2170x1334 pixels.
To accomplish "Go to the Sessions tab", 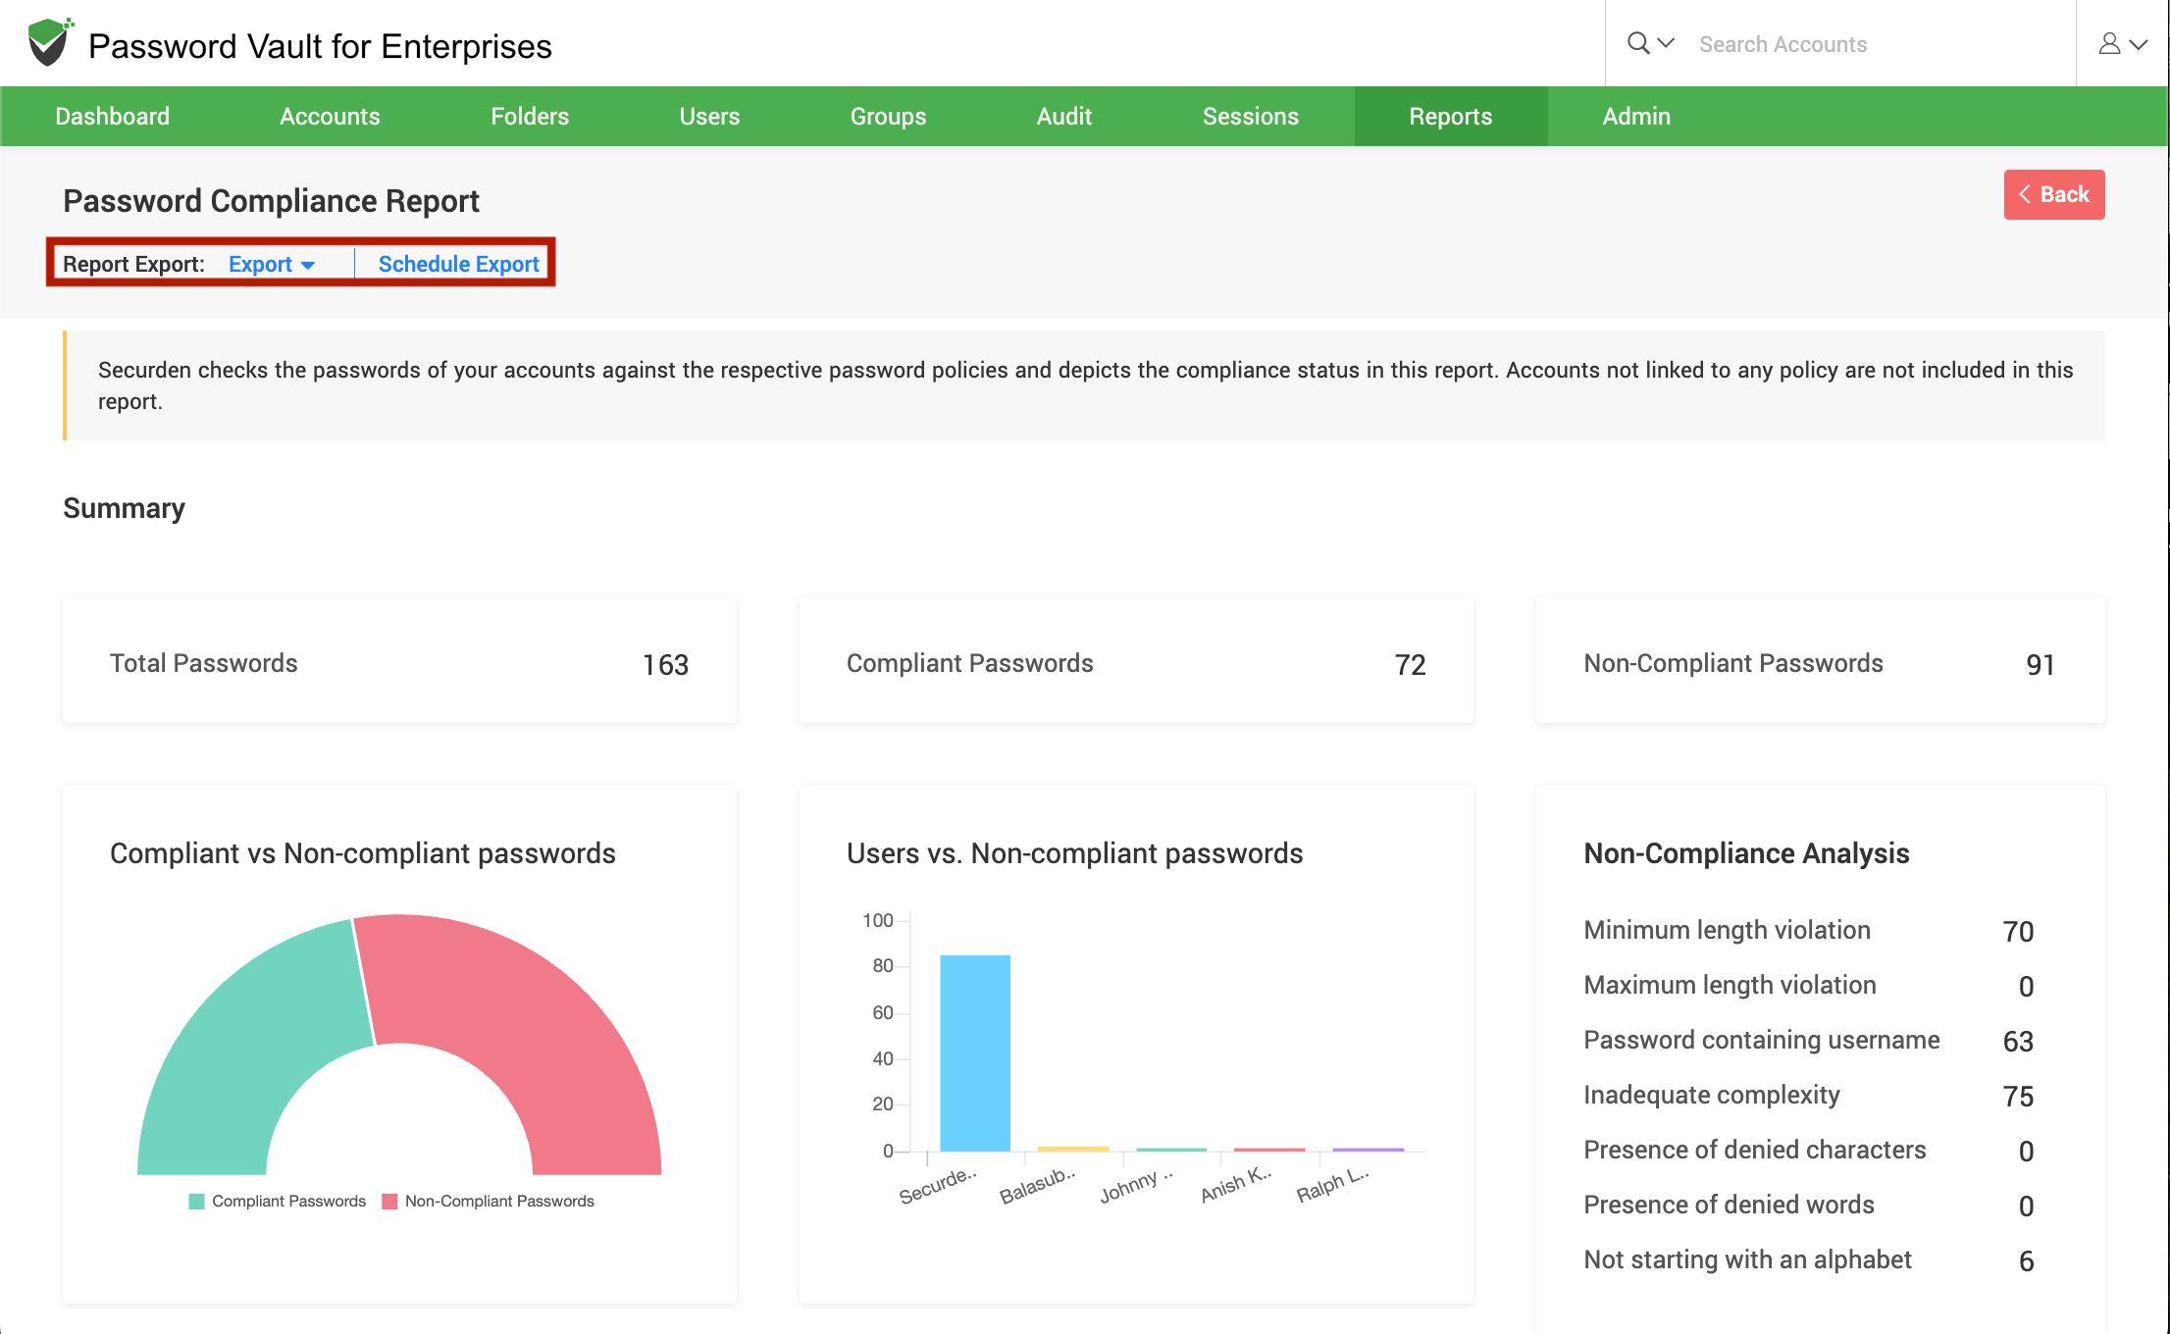I will (x=1251, y=117).
